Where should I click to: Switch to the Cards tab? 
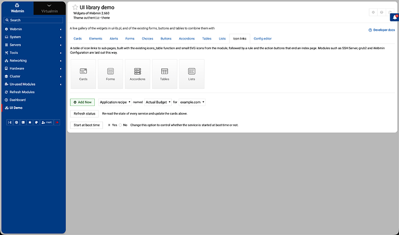pos(77,39)
